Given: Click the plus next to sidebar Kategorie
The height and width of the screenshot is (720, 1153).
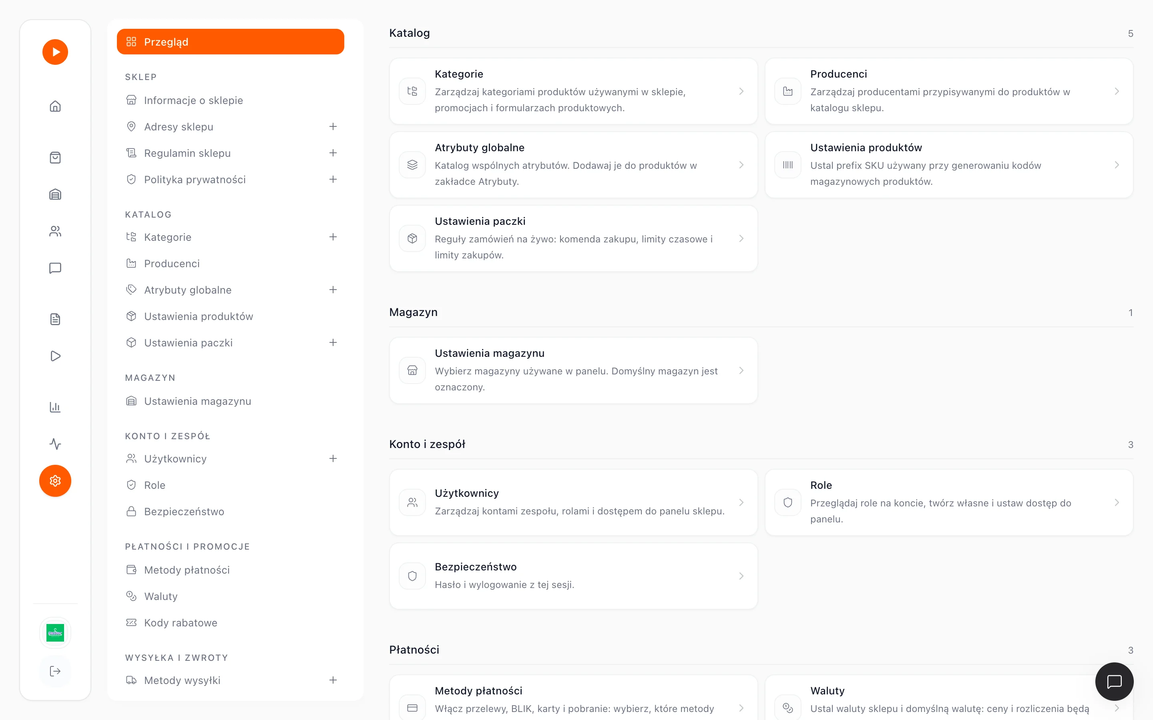Looking at the screenshot, I should click(x=333, y=237).
